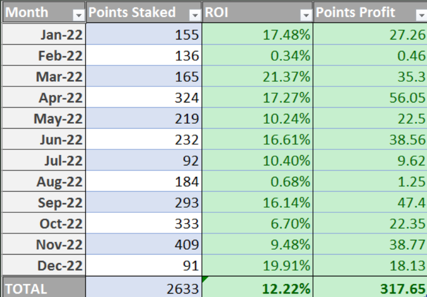Select the Month header cell
The image size is (427, 297).
(x=44, y=12)
